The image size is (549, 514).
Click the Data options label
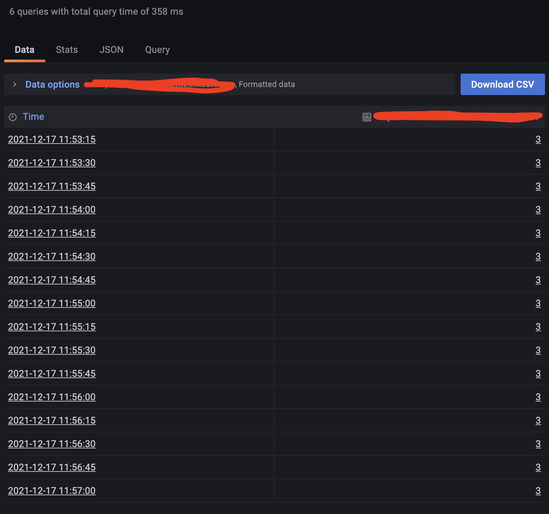(x=52, y=84)
